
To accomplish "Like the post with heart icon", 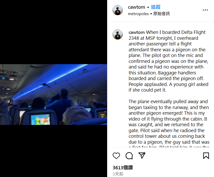I will pyautogui.click(x=116, y=156).
